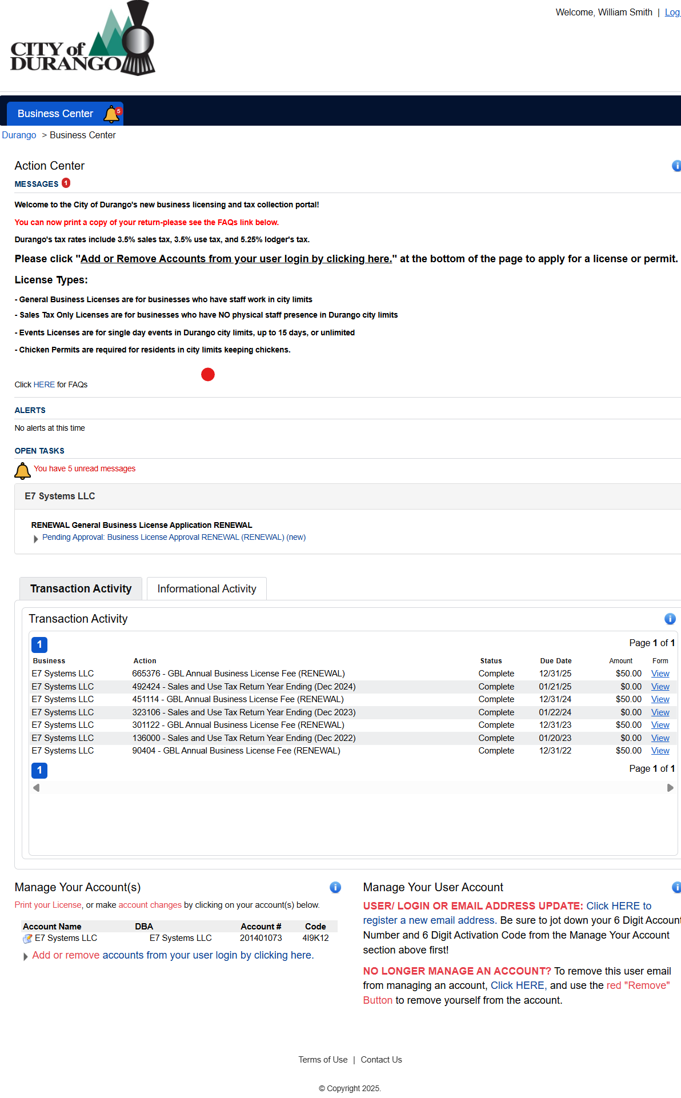Click the red messages count badge
Image resolution: width=681 pixels, height=1098 pixels.
pos(66,183)
